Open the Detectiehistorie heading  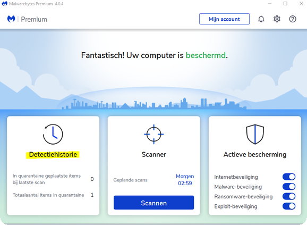53,154
